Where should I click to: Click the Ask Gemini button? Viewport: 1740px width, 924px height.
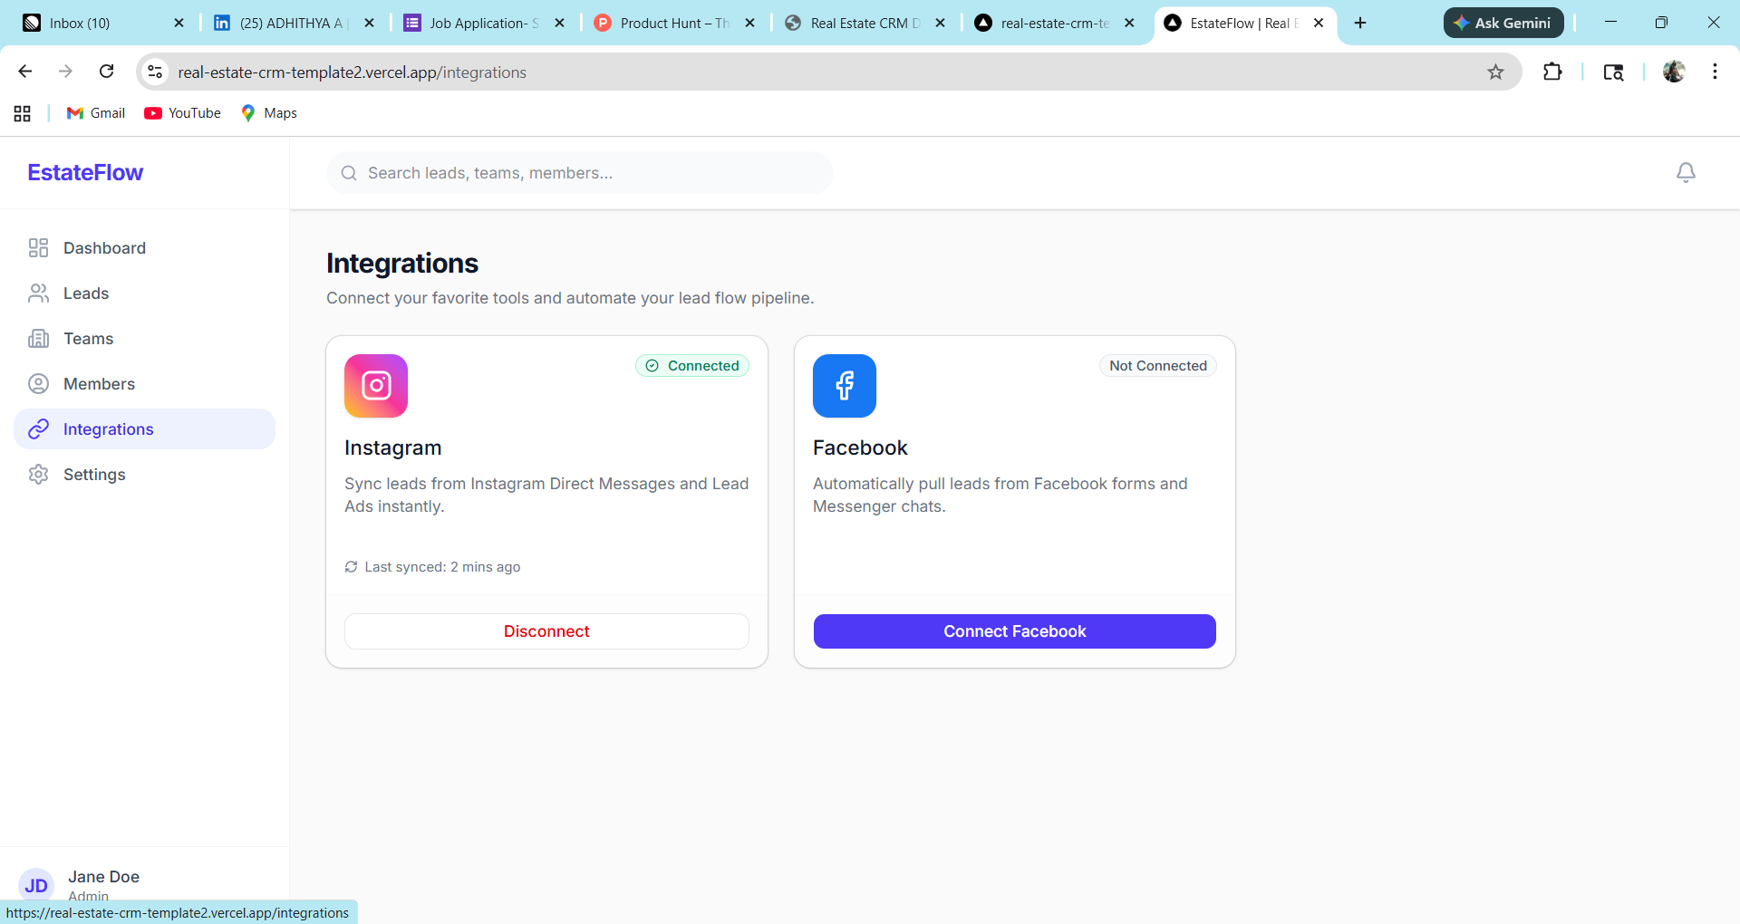[x=1503, y=23]
